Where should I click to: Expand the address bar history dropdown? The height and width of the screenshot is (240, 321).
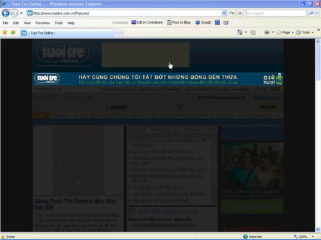click(224, 13)
